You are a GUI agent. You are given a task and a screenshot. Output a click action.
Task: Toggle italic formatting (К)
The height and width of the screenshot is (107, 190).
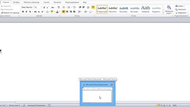[26, 12]
